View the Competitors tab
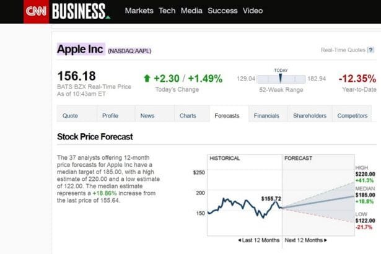Screen dimensions: 381x254 click(353, 116)
